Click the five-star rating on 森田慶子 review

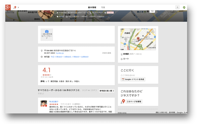[54, 104]
